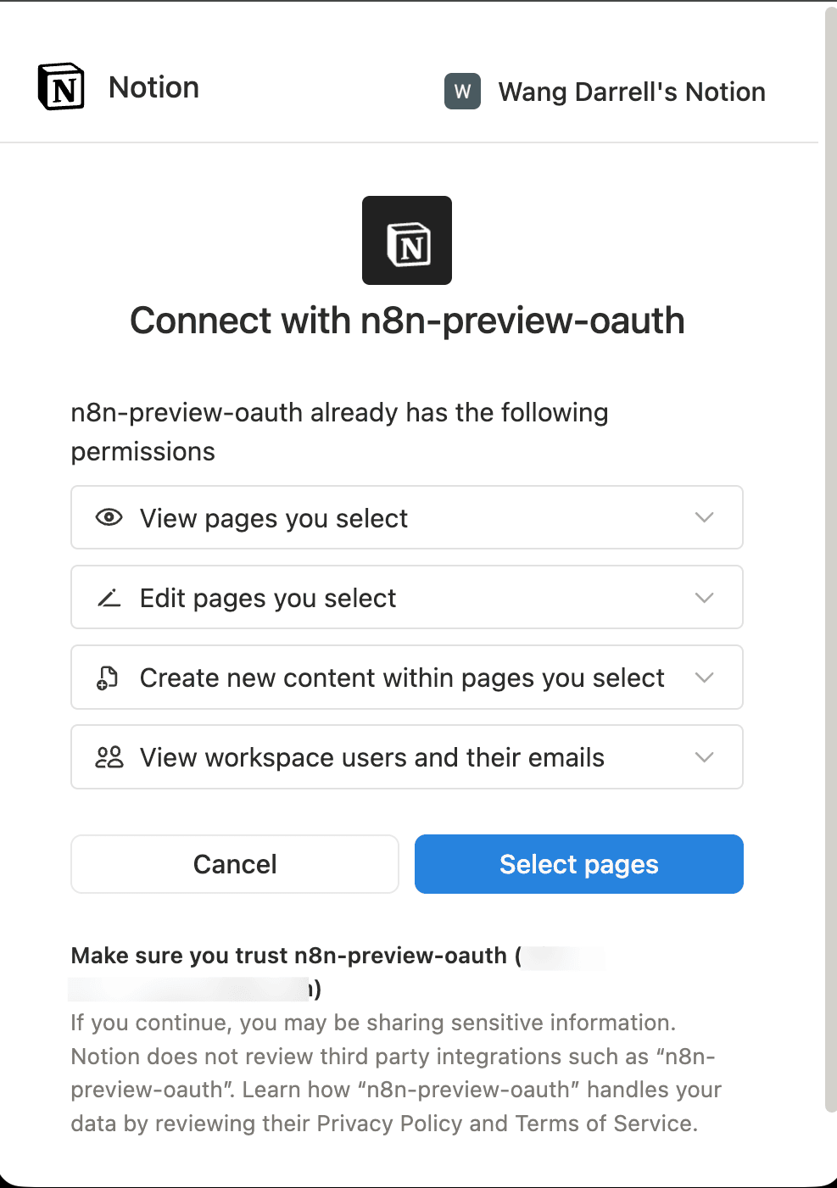Click the Cancel button

[x=235, y=864]
